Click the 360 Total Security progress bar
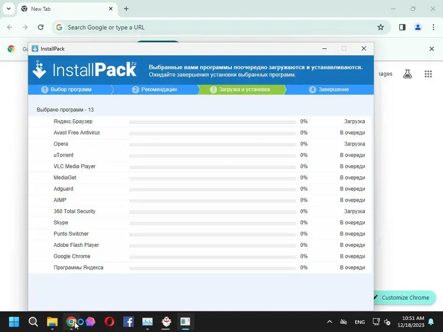 click(x=212, y=212)
